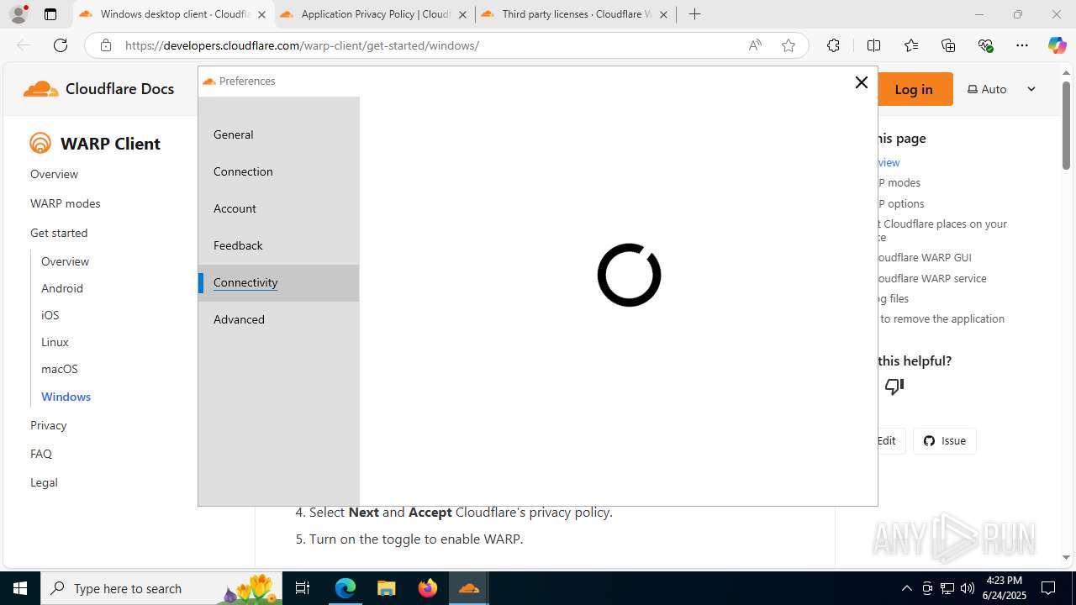The height and width of the screenshot is (605, 1076).
Task: Open the iOS docs page
Action: pos(50,315)
